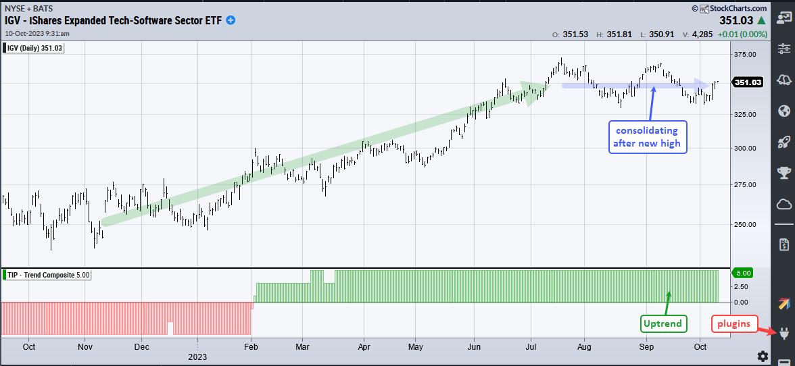
Task: Click the 351.03 current price axis label
Action: click(x=747, y=82)
